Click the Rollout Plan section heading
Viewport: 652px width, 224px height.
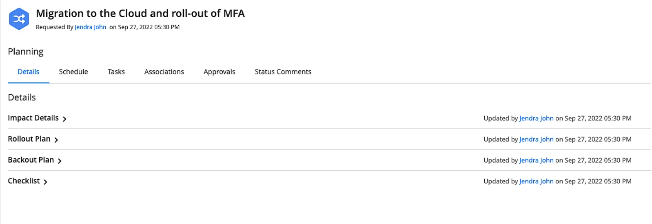coord(29,139)
